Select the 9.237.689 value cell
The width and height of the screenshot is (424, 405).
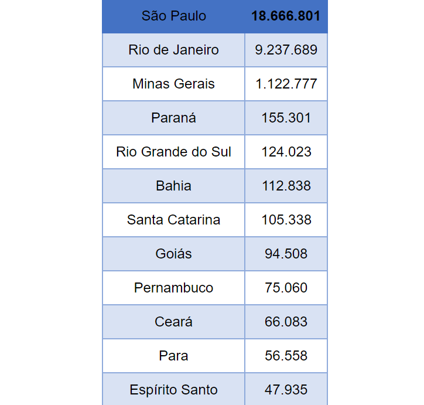click(286, 50)
